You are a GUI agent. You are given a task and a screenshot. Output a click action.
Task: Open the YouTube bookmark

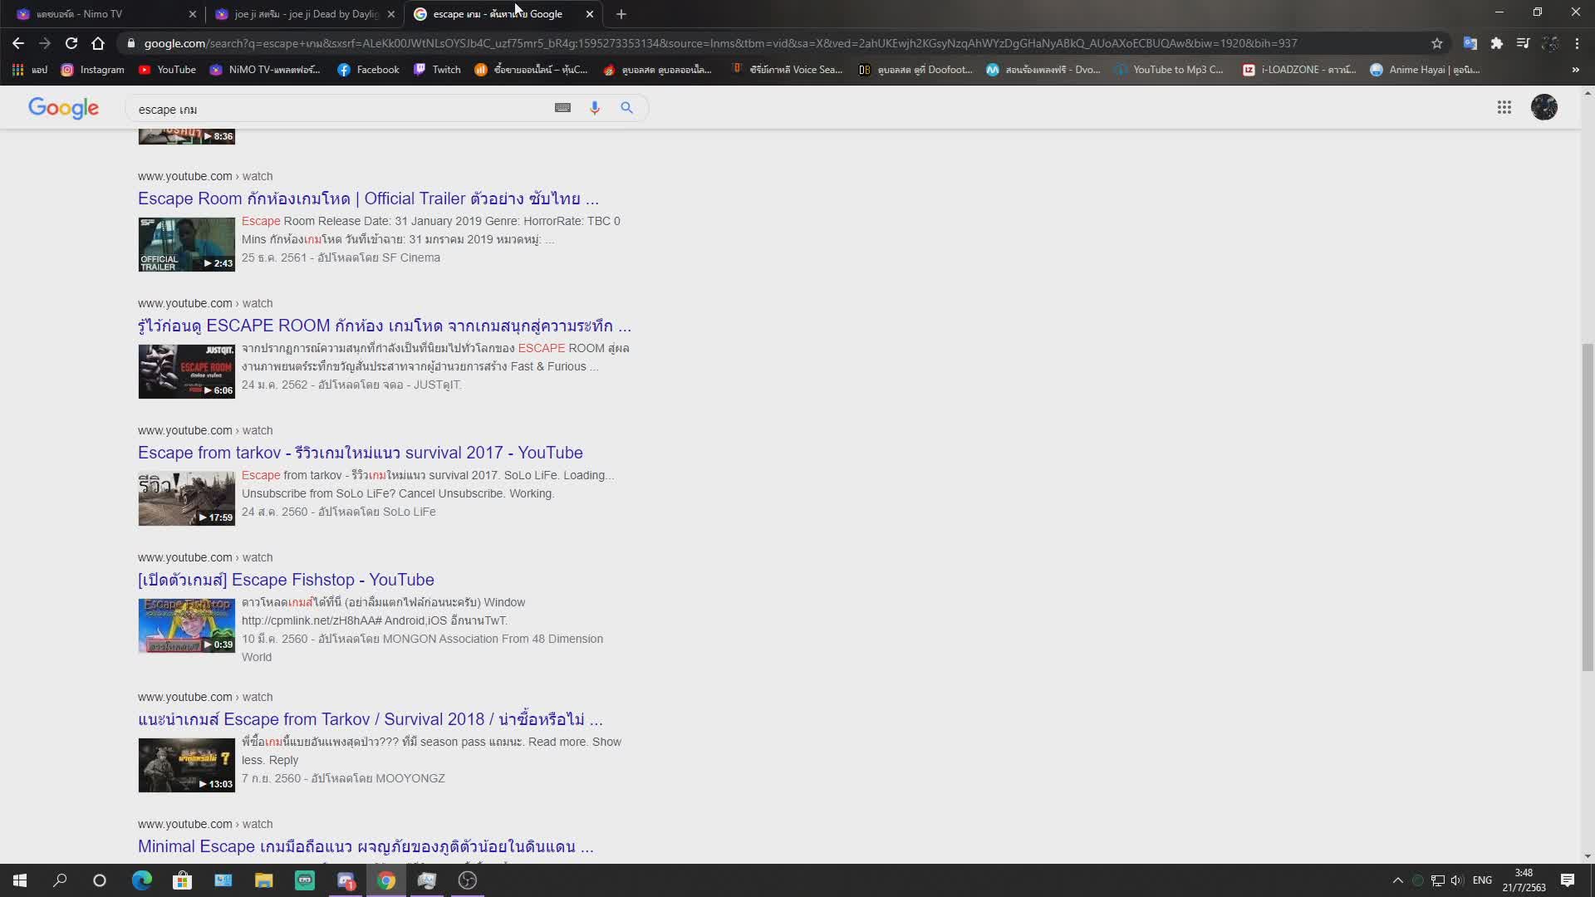tap(167, 70)
